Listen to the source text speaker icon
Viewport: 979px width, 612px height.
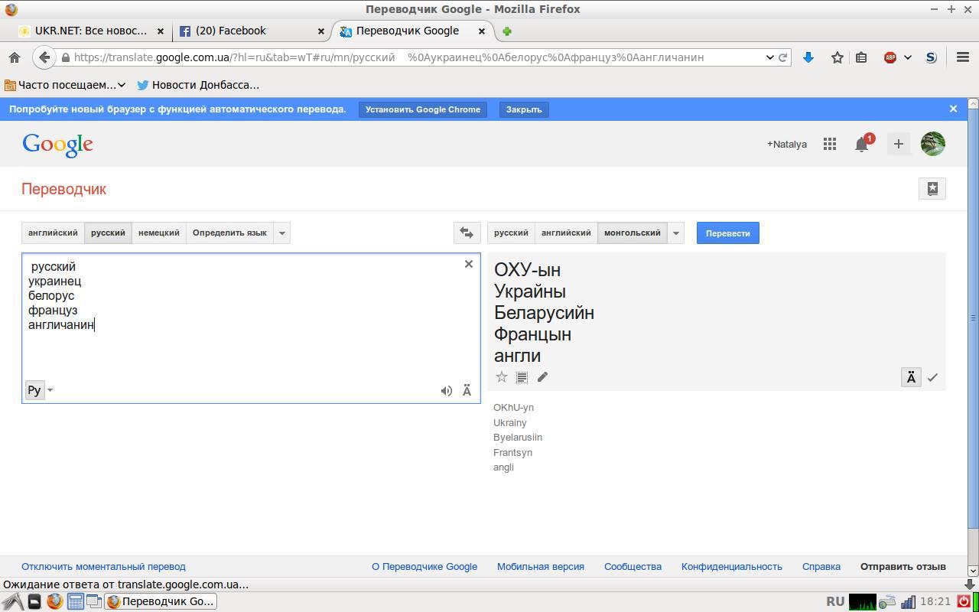pyautogui.click(x=447, y=391)
